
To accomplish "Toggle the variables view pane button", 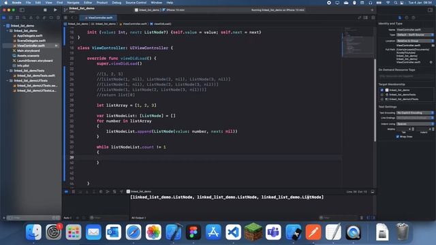I will pyautogui.click(x=369, y=218).
